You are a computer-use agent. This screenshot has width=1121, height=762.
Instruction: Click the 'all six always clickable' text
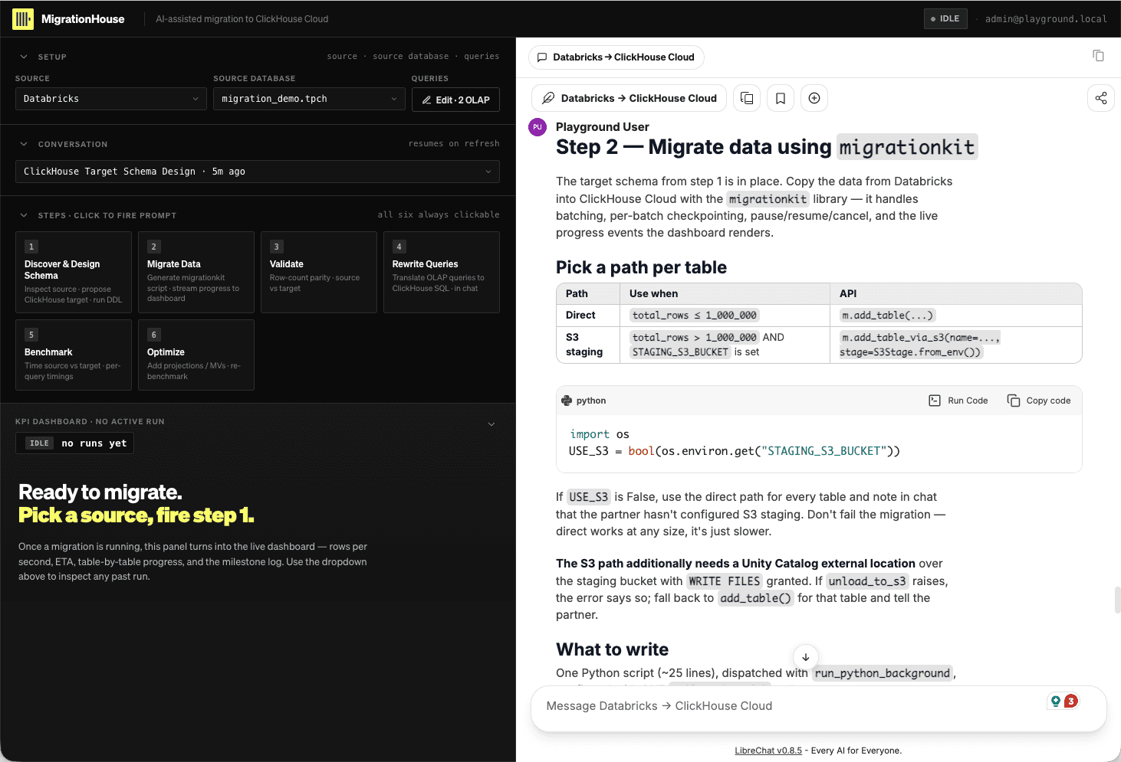439,215
